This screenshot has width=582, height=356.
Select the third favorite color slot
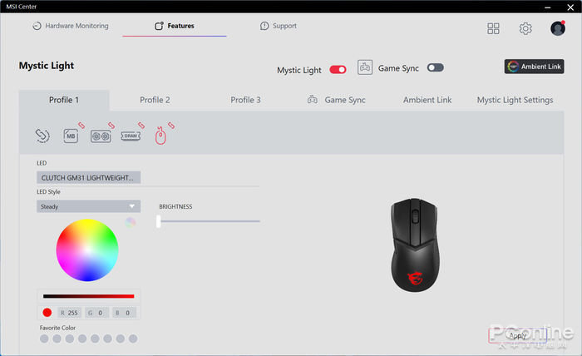pos(69,339)
